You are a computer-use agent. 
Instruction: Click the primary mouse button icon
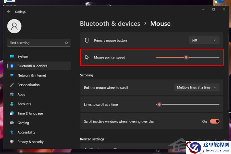click(x=87, y=40)
